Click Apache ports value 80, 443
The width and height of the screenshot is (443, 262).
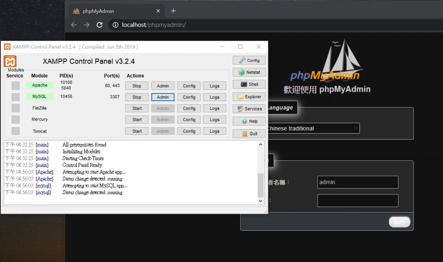tap(112, 86)
